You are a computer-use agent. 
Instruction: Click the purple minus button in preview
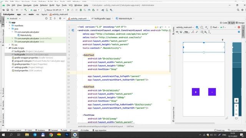pyautogui.click(x=212, y=92)
